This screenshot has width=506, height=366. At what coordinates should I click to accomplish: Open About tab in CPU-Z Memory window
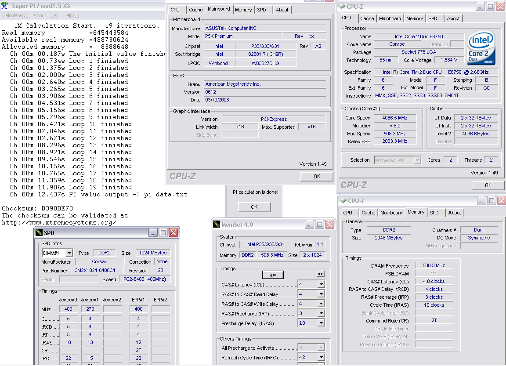[454, 213]
